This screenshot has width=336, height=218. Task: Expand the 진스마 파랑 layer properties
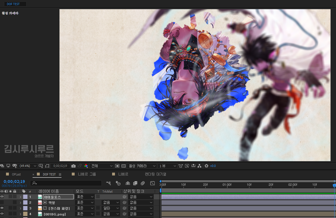point(20,208)
